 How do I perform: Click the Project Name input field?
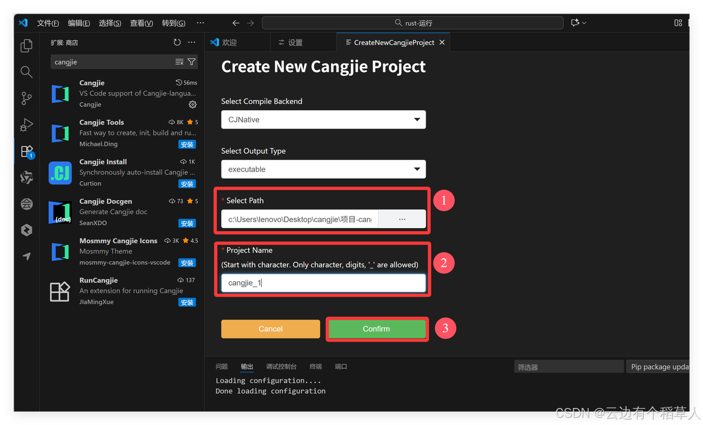(323, 283)
